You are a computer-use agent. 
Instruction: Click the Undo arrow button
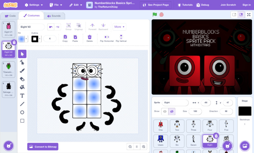[51, 27]
